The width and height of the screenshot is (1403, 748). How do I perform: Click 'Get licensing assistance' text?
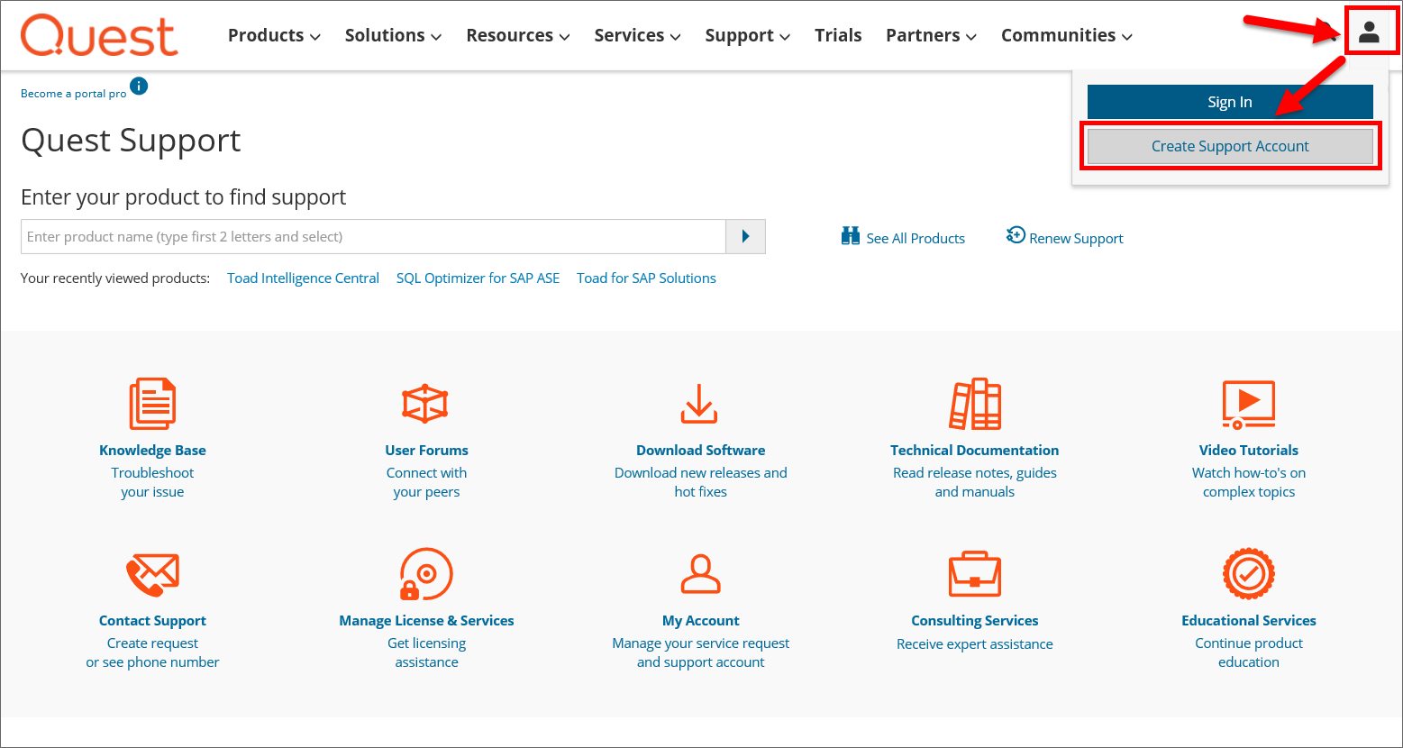pyautogui.click(x=426, y=652)
